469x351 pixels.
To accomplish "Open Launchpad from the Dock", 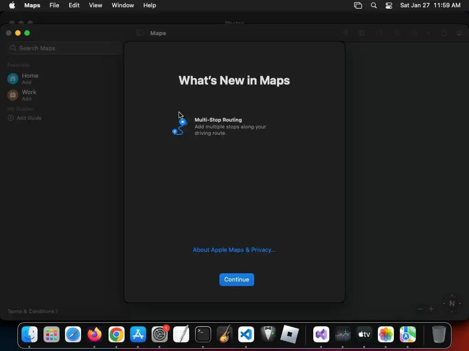I will tap(51, 334).
